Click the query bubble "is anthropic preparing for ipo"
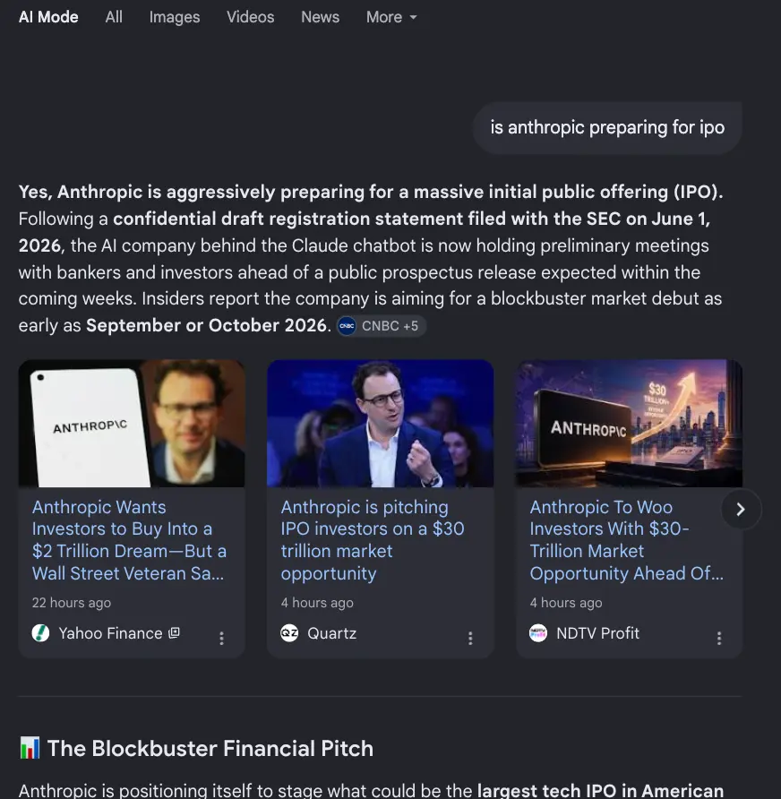Screen dimensions: 781x799 pyautogui.click(x=607, y=127)
